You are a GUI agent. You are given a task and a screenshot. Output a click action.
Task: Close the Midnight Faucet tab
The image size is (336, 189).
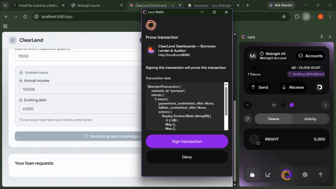click(121, 5)
